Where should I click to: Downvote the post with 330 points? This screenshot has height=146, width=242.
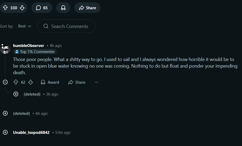[x=22, y=8]
